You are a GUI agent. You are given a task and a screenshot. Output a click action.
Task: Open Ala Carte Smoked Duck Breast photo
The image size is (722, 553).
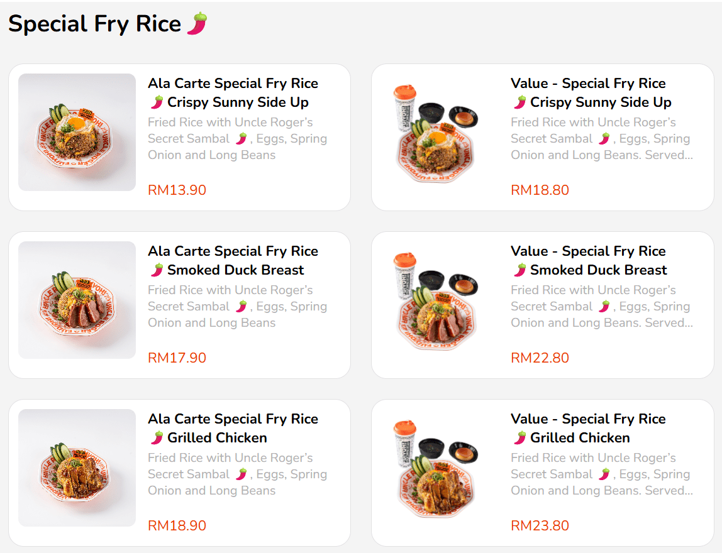point(77,300)
